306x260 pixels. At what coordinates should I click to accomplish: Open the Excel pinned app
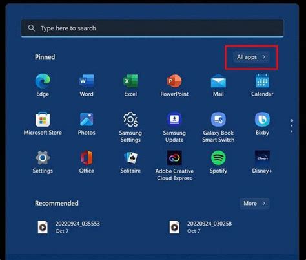[x=130, y=85]
